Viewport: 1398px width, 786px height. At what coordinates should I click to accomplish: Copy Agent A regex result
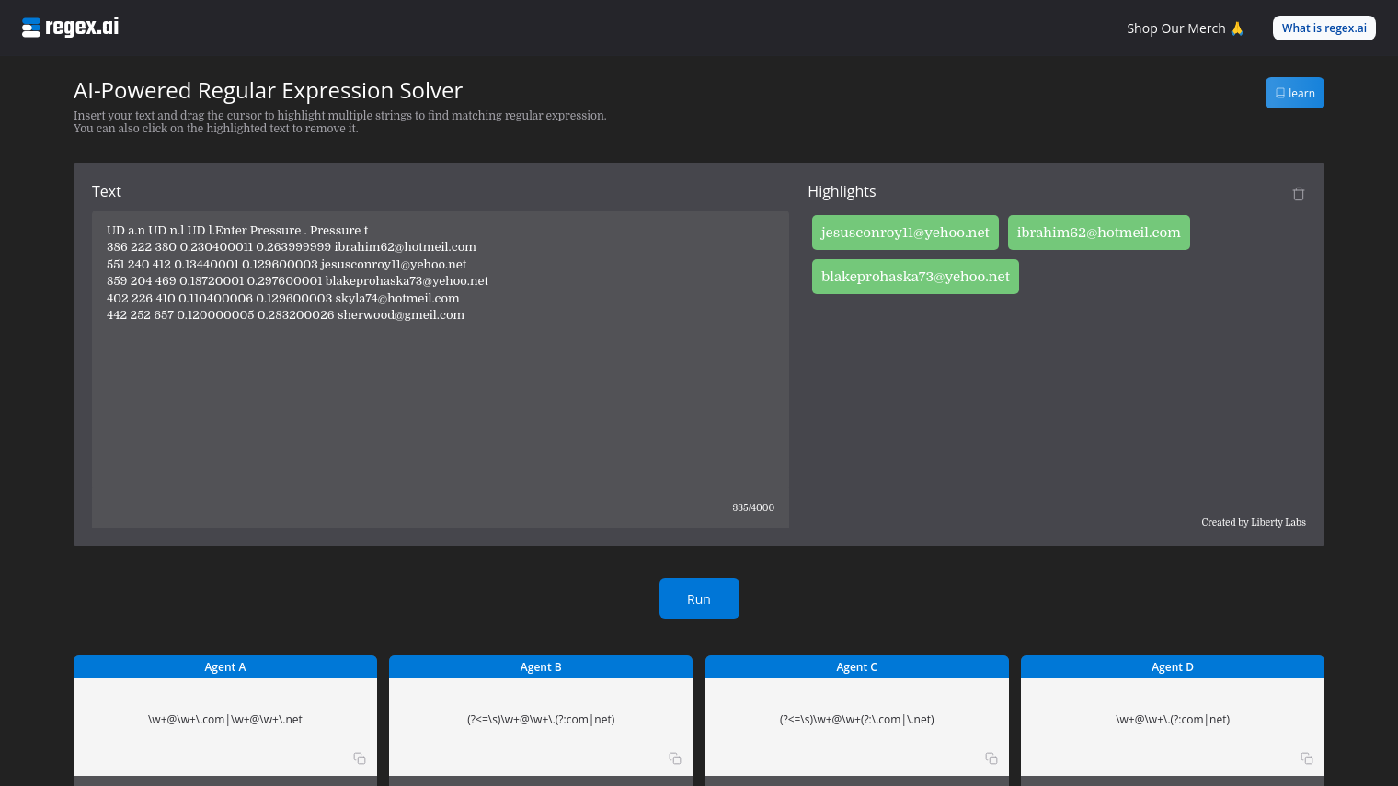(x=360, y=758)
